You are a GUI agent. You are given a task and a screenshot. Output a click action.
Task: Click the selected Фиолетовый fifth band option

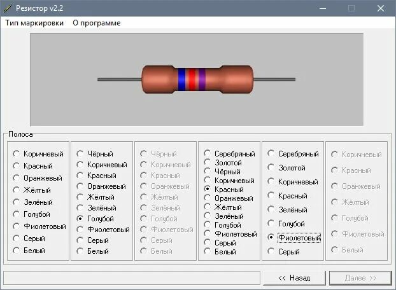[x=294, y=238]
